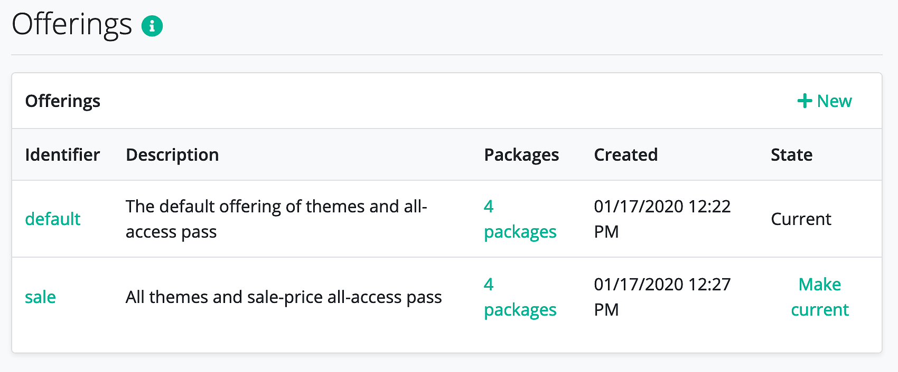Make the sale offering current
This screenshot has width=898, height=372.
point(820,297)
